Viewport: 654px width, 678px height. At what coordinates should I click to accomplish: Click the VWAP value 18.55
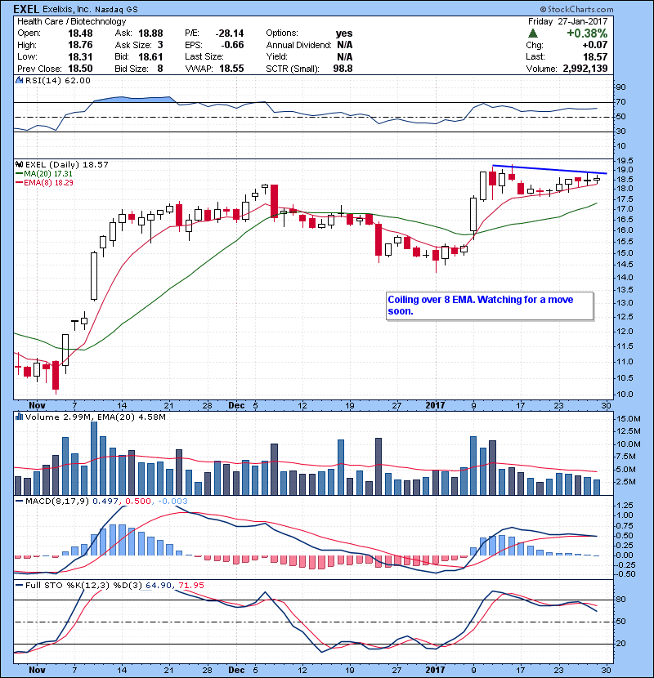coord(231,69)
